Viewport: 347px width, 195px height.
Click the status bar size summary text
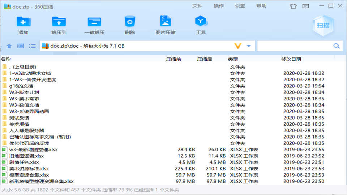90,190
